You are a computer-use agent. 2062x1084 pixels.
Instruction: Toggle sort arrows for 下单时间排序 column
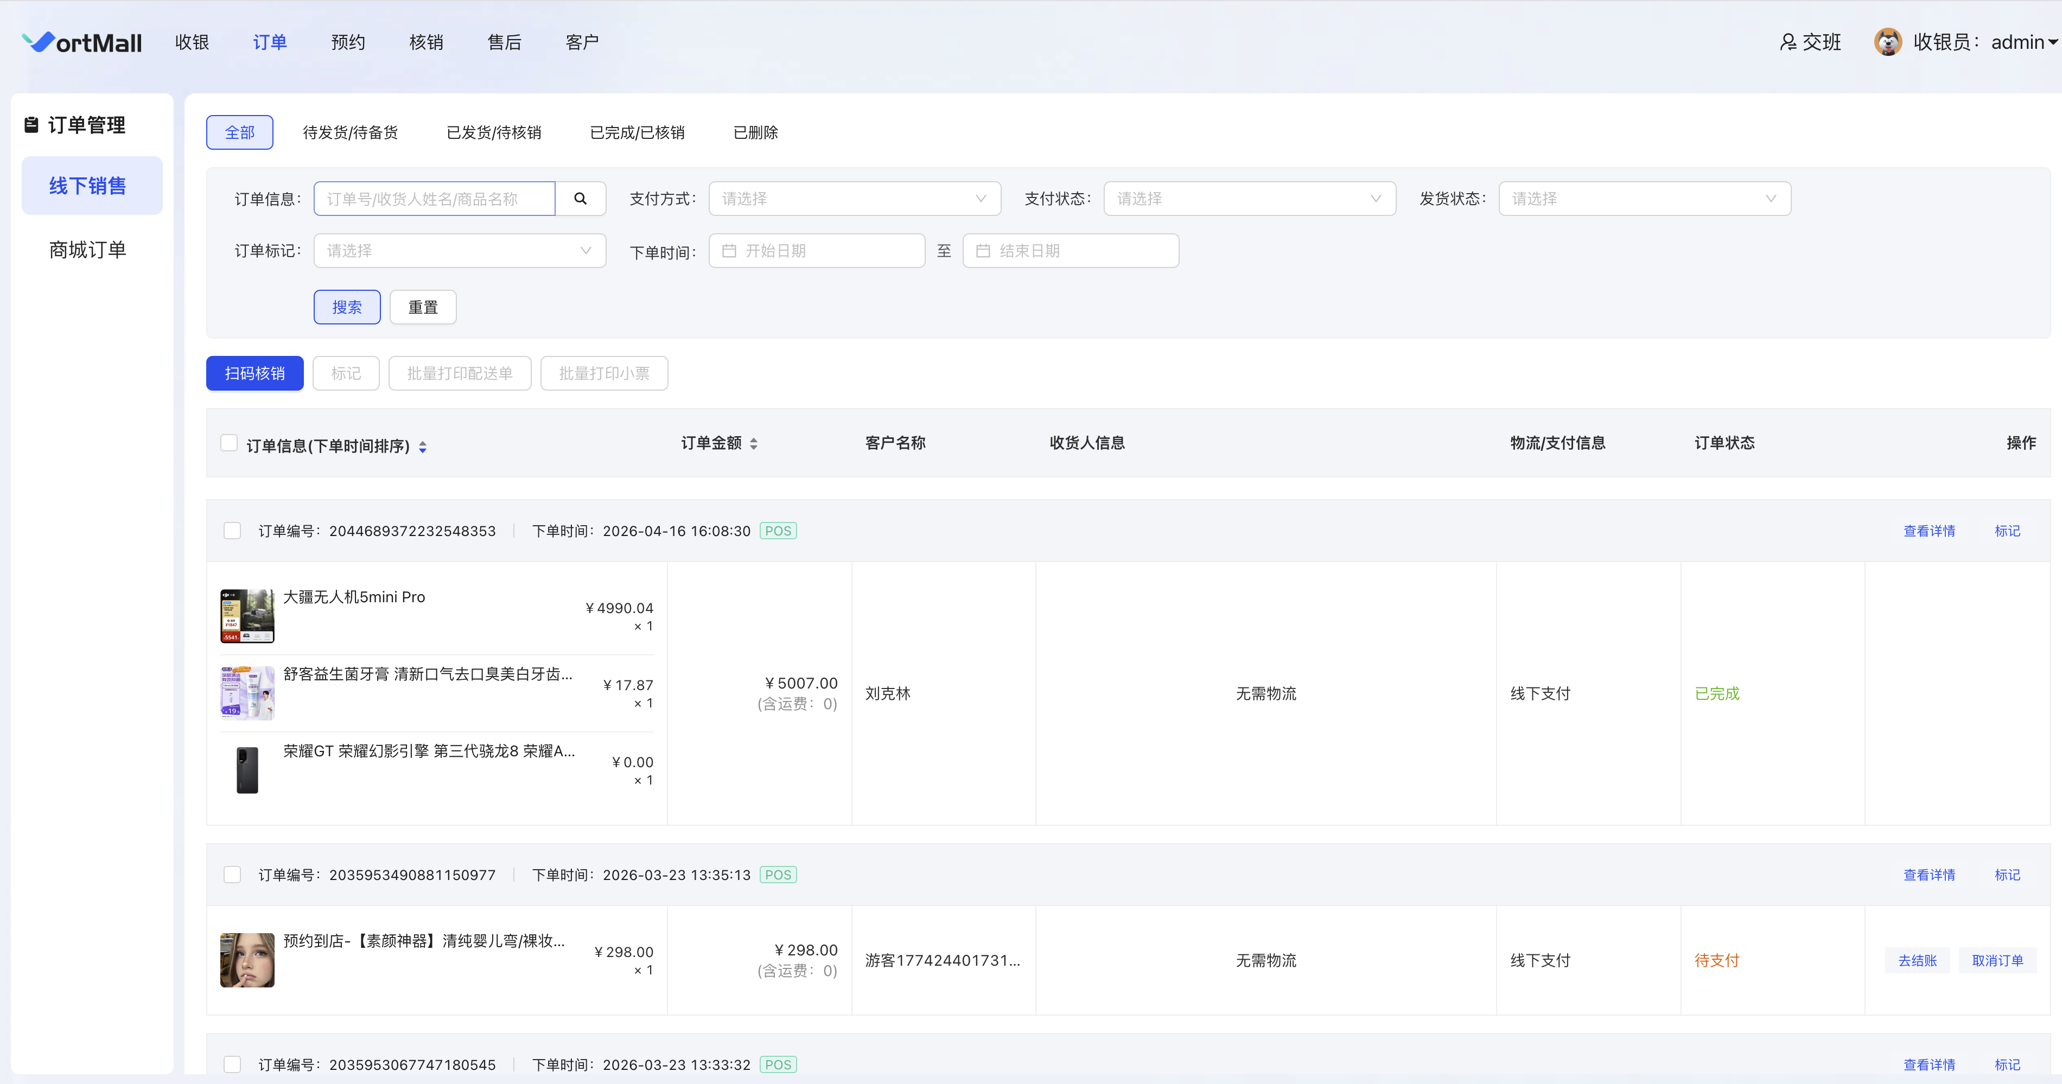pos(423,447)
